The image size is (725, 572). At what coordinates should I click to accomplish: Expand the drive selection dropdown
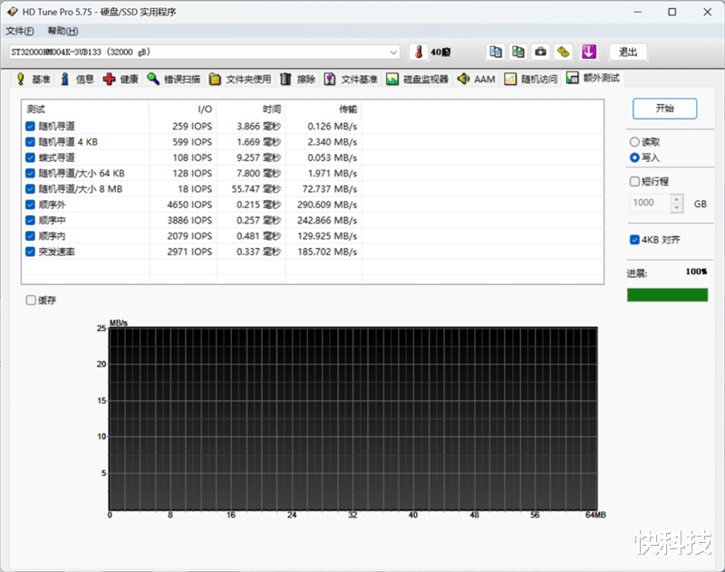[392, 52]
